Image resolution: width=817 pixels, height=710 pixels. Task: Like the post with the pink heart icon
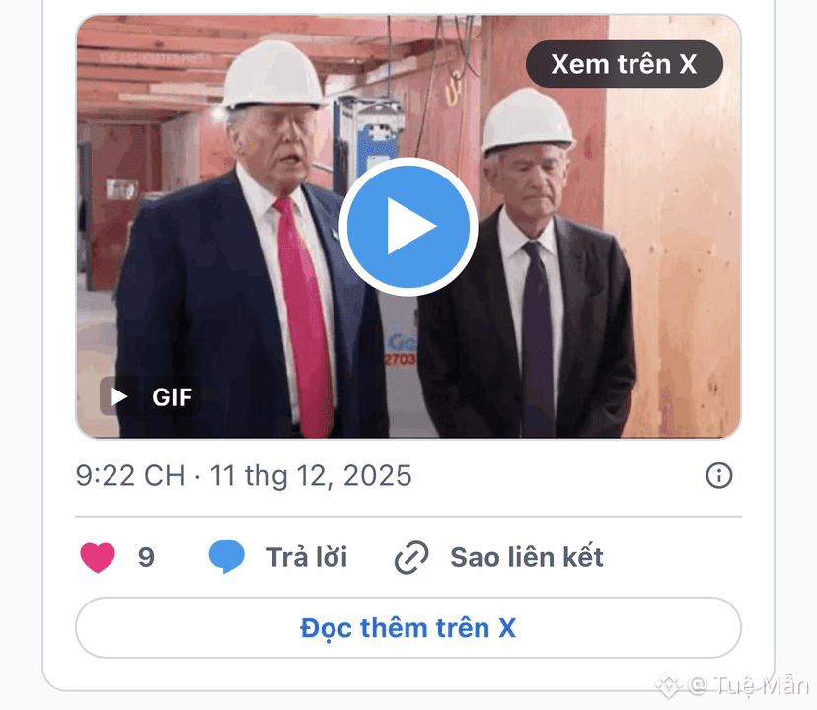pos(98,557)
